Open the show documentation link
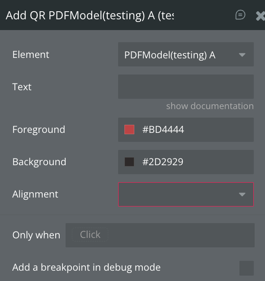 pos(210,106)
